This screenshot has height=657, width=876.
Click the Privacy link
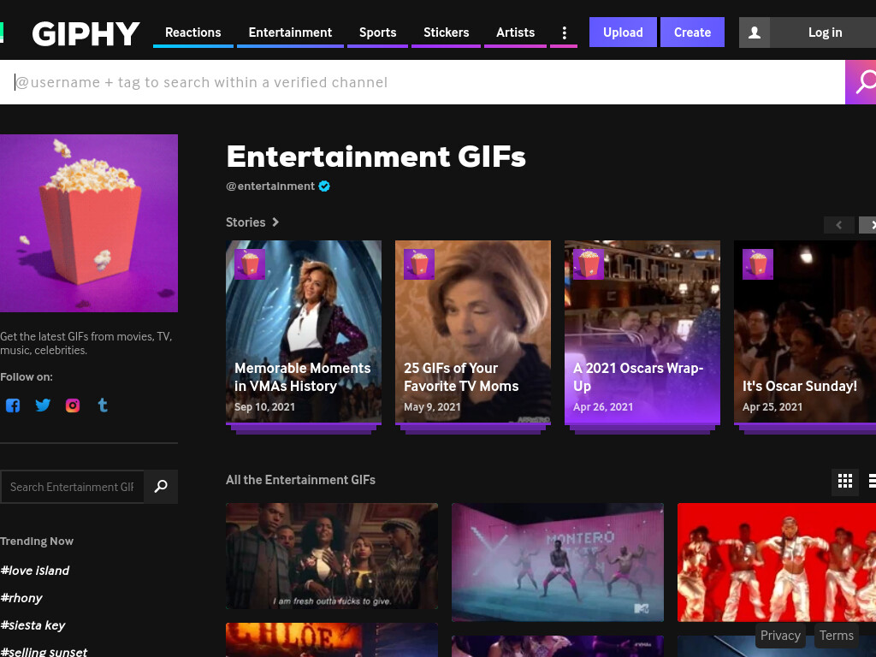[780, 636]
